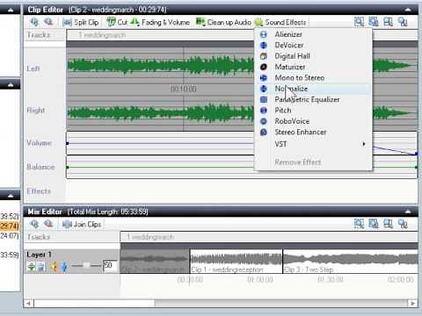422x316 pixels.
Task: Select Clip 3 - Two Step in mix
Action: click(351, 262)
